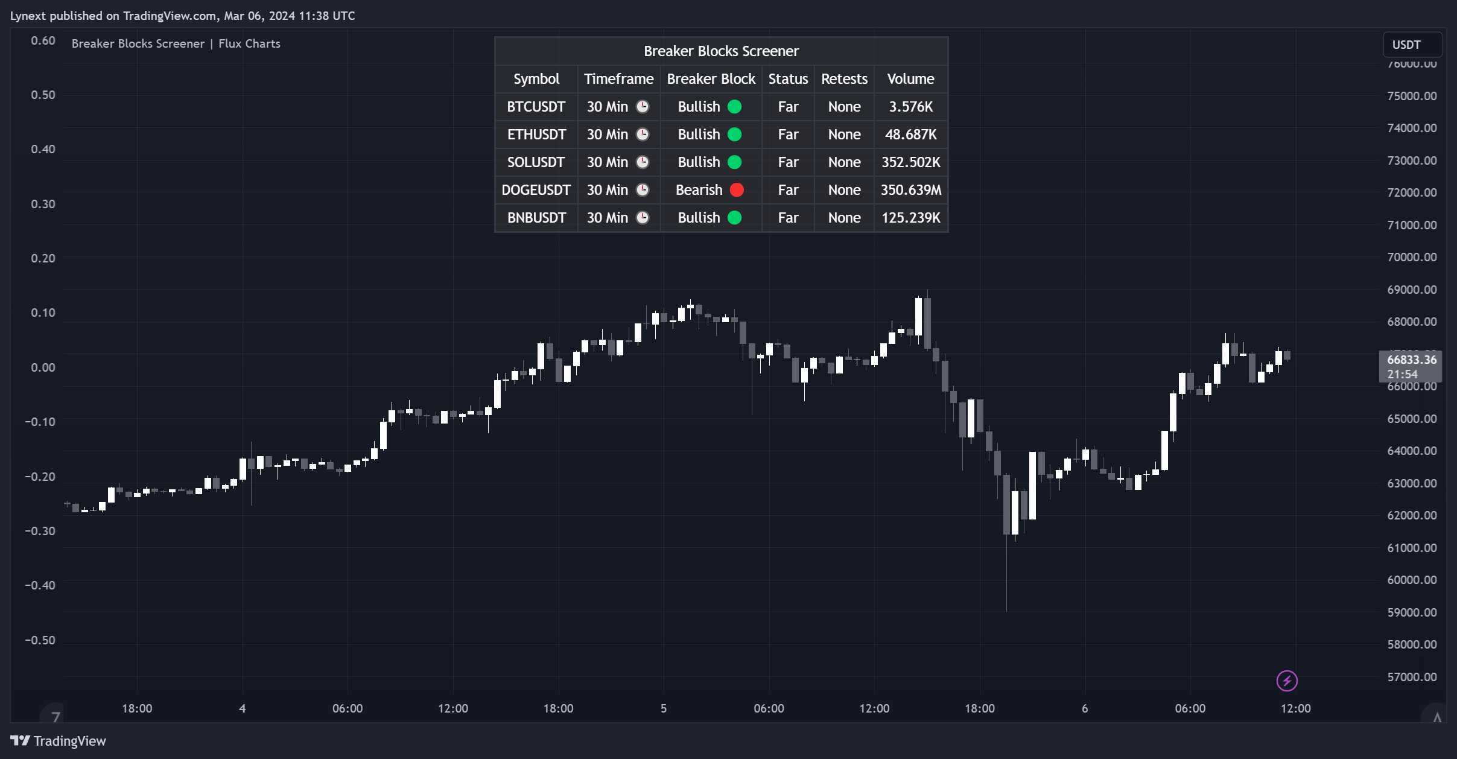Screen dimensions: 1457x759
Task: Click the Breaker Blocks Screener table title
Action: pos(721,51)
